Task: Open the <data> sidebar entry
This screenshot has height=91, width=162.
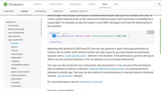Action: coord(13,68)
